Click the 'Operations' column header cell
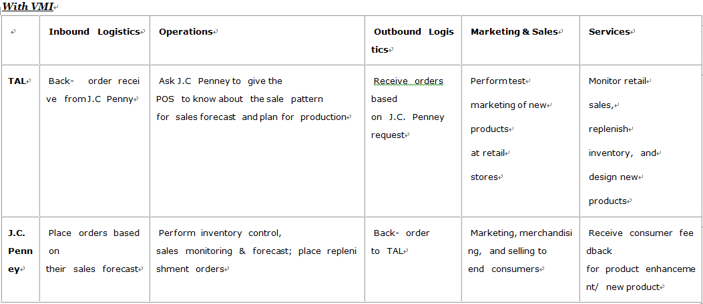 (257, 40)
